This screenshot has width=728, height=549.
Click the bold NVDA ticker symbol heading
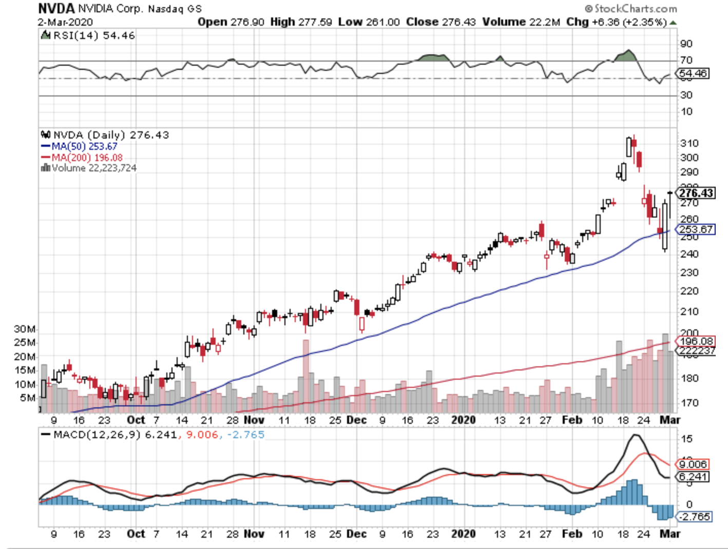pyautogui.click(x=56, y=8)
